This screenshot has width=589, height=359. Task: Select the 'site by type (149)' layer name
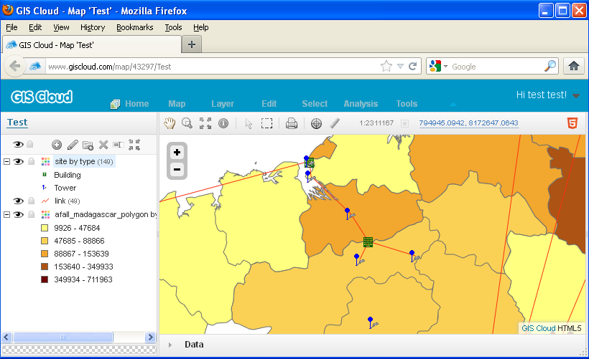tap(84, 161)
